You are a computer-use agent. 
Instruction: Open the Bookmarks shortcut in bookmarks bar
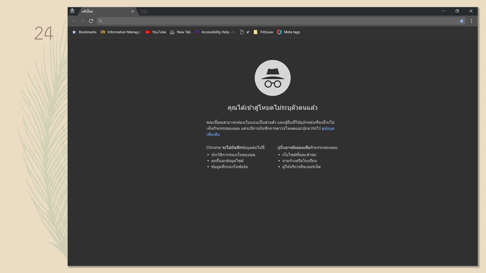tap(84, 32)
